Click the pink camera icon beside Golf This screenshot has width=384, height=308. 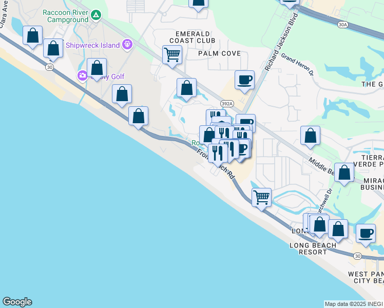pos(82,76)
